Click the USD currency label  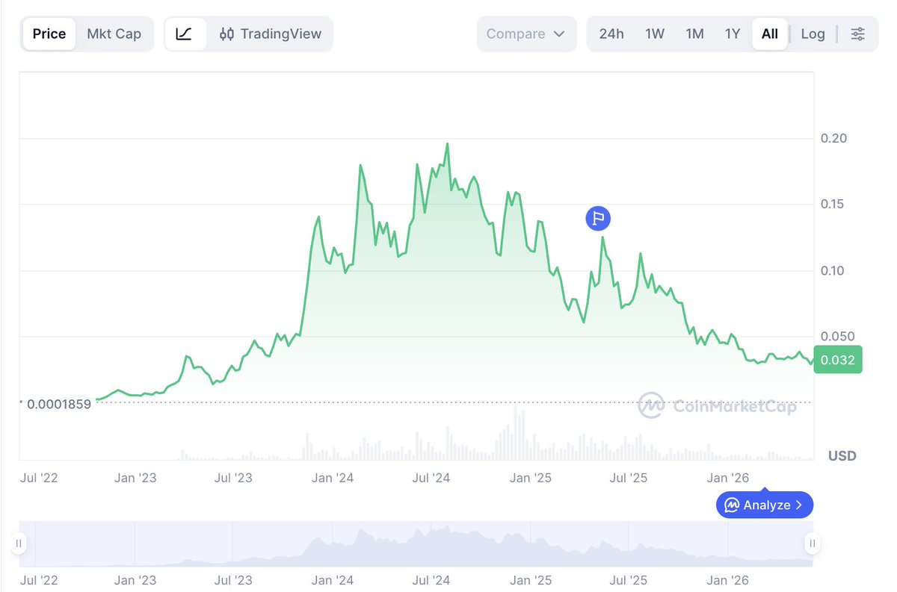tap(842, 455)
